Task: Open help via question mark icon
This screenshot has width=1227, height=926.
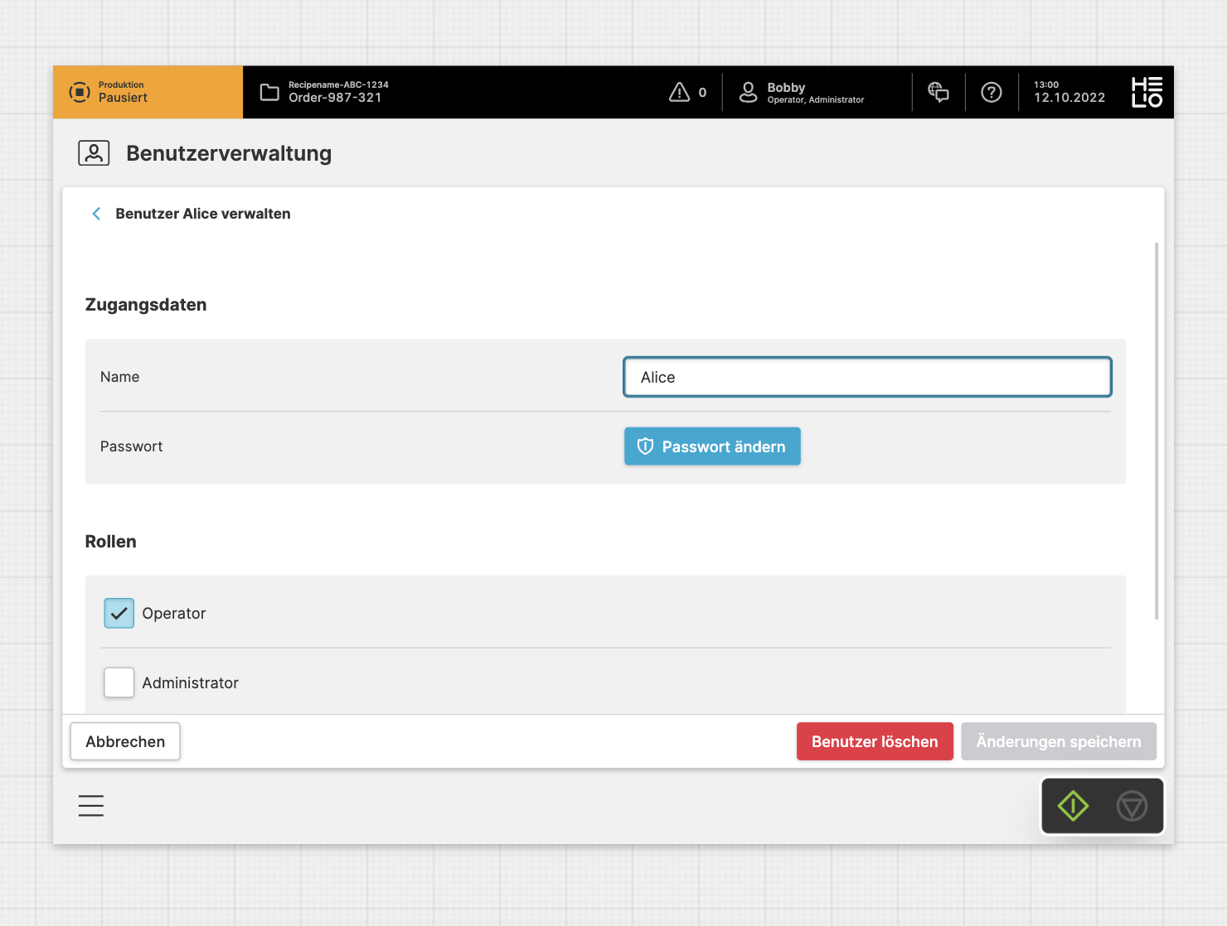Action: tap(992, 92)
